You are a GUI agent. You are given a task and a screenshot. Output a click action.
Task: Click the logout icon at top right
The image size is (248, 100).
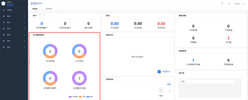coord(244,4)
